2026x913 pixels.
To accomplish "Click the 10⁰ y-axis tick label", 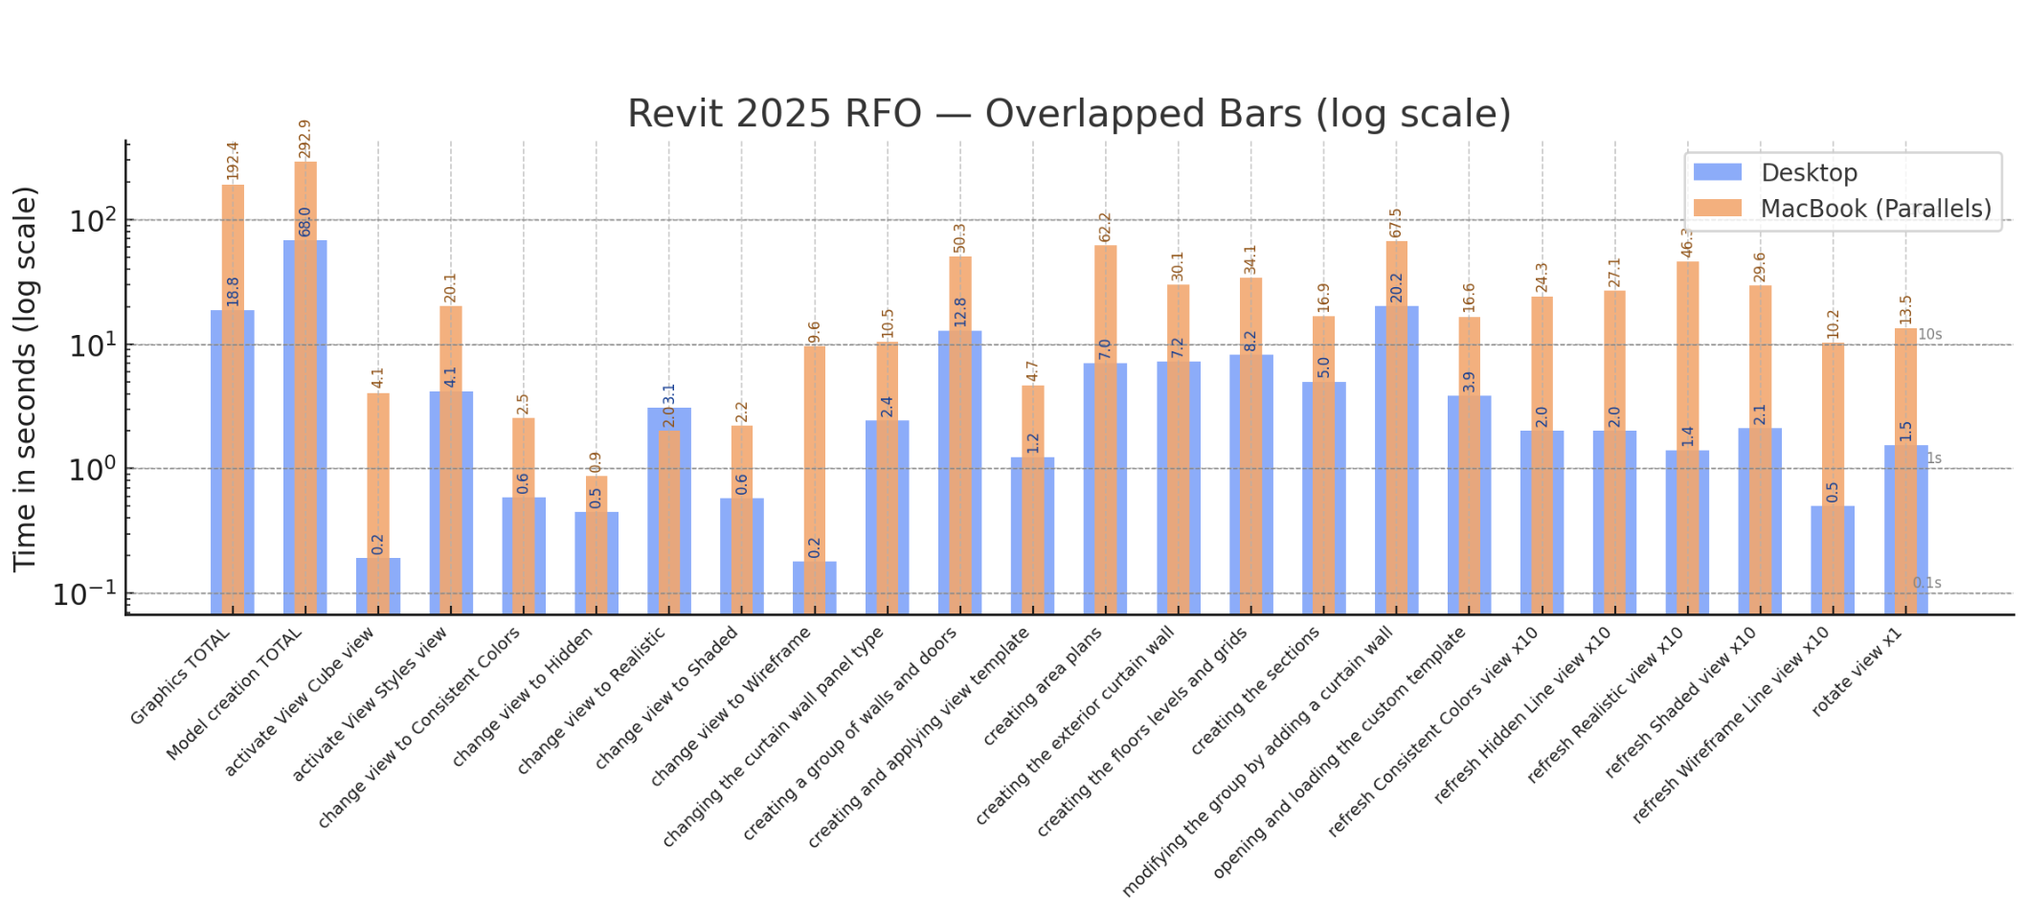I will 92,469.
